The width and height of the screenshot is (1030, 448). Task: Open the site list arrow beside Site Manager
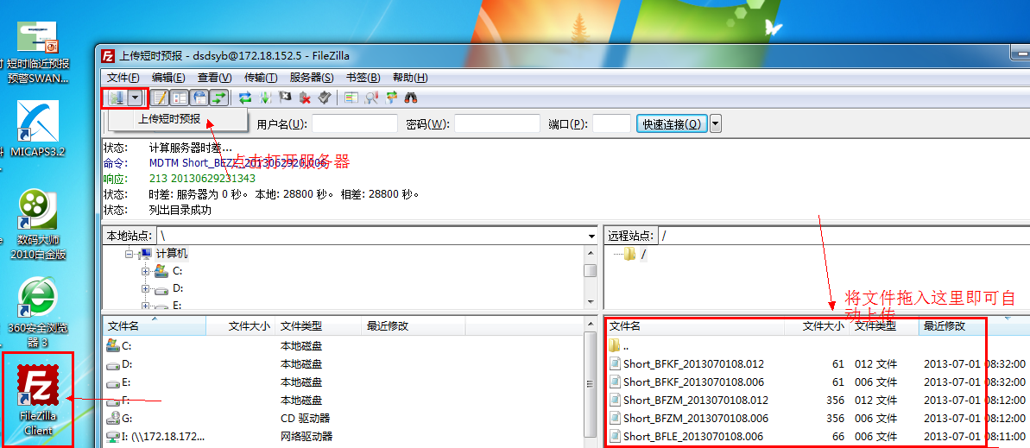pos(135,98)
